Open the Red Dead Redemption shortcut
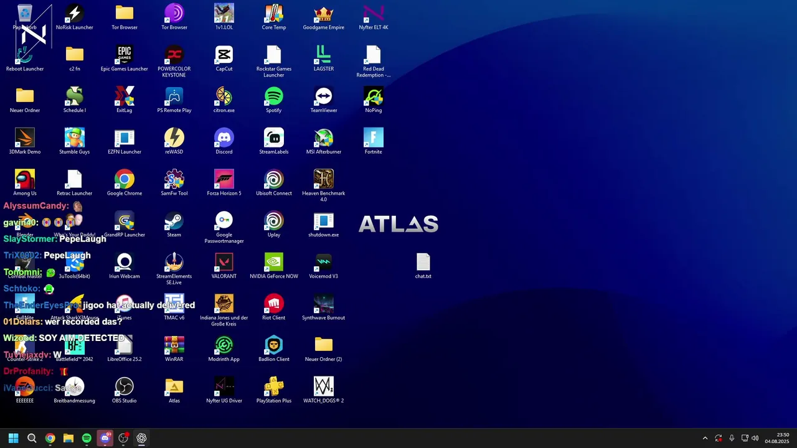 374,61
